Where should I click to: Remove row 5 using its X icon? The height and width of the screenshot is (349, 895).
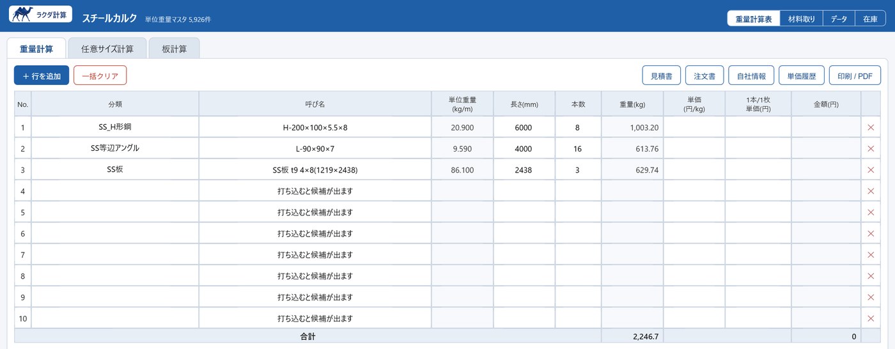[870, 212]
